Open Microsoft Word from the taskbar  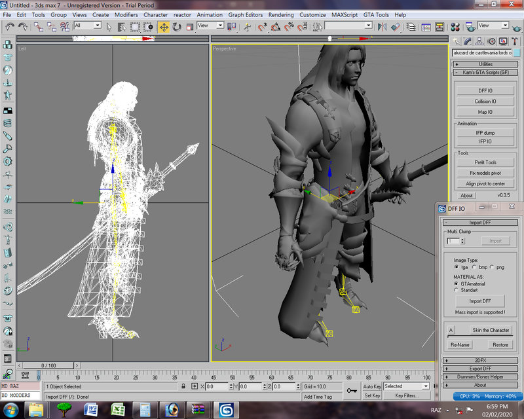pyautogui.click(x=91, y=410)
